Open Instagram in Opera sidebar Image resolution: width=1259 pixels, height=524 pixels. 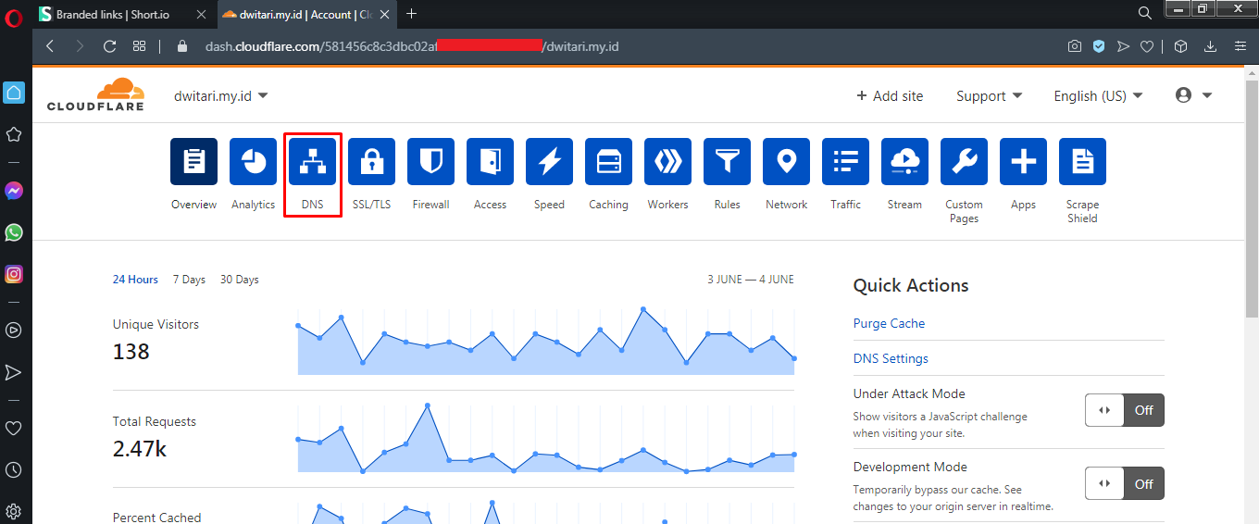click(14, 274)
